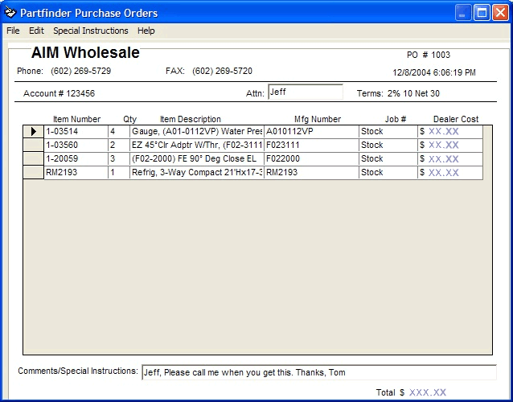
Task: Click the Partfinder app icon in title bar
Action: tap(10, 13)
